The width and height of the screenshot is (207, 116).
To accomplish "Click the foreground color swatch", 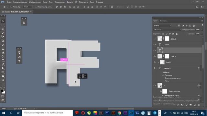I will [2, 91].
